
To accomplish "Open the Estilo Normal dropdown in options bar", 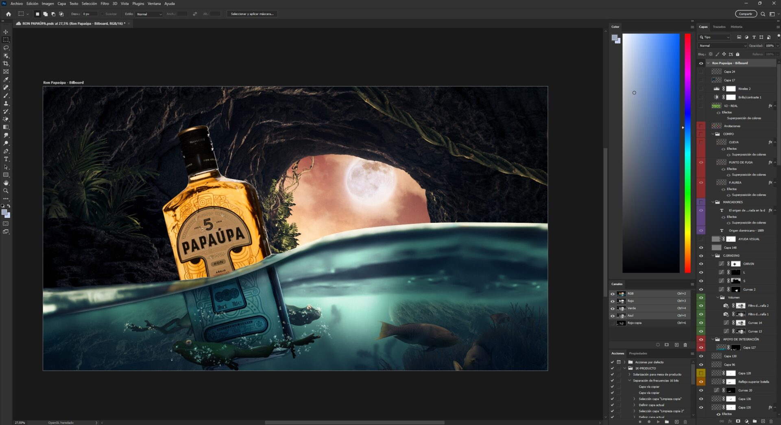I will coord(149,14).
